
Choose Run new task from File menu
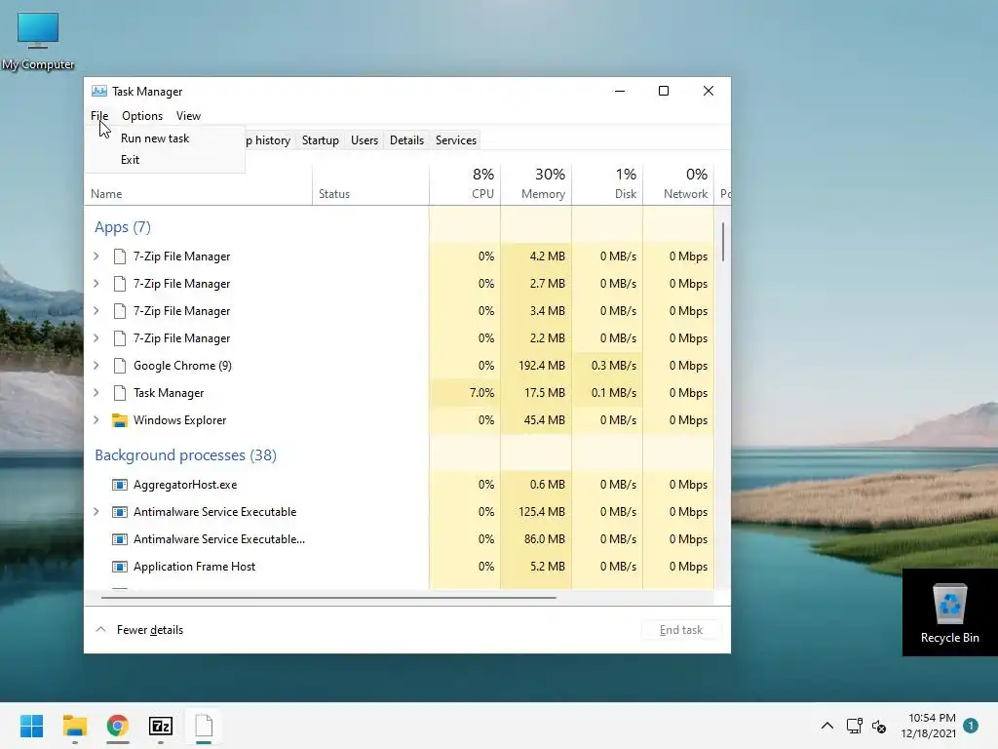pyautogui.click(x=166, y=138)
